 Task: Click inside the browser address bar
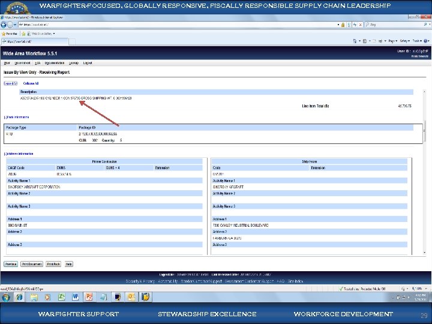176,25
